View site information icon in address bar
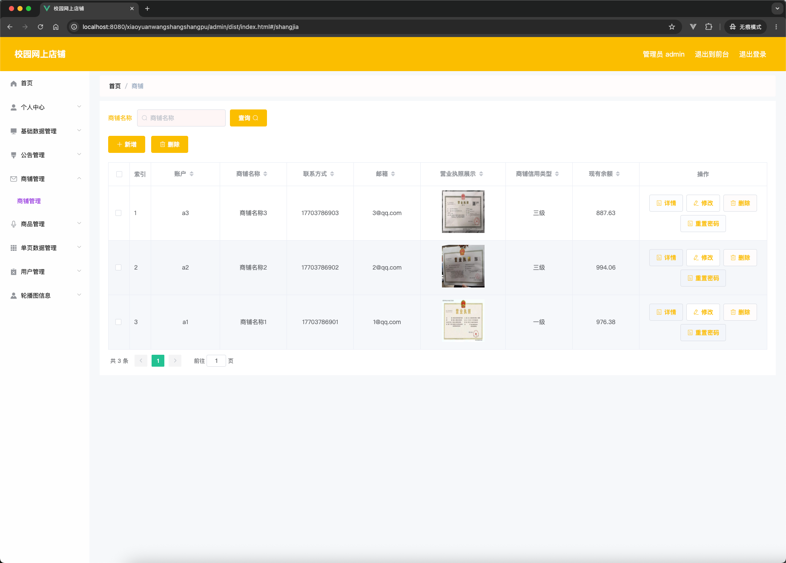Viewport: 786px width, 563px height. click(x=74, y=27)
